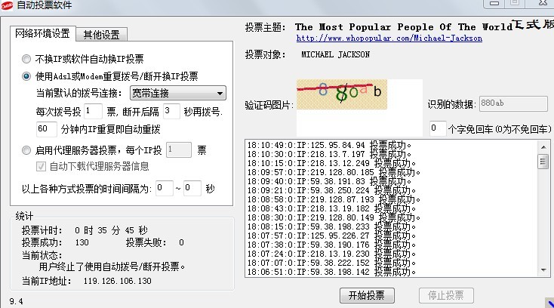The height and width of the screenshot is (308, 554).
Task: Select the 不换IP或软件自动换IP投票 radio option
Action: (x=27, y=58)
